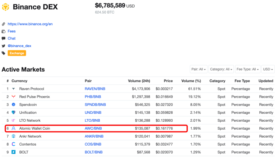
Task: Open the ANKR/BNB pair link
Action: pos(94,136)
